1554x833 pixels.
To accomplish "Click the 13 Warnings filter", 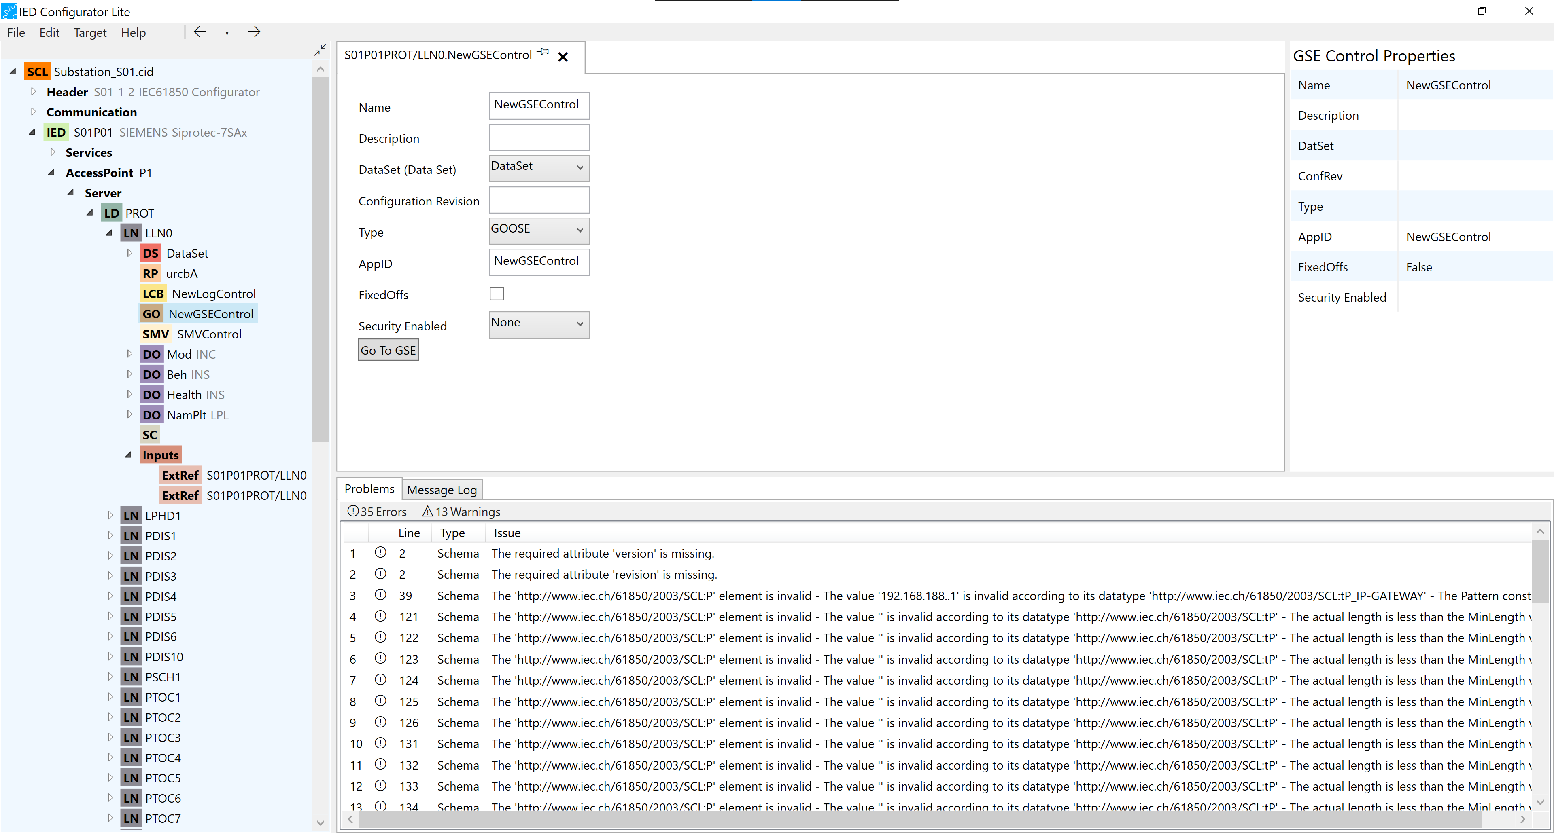I will [x=461, y=512].
